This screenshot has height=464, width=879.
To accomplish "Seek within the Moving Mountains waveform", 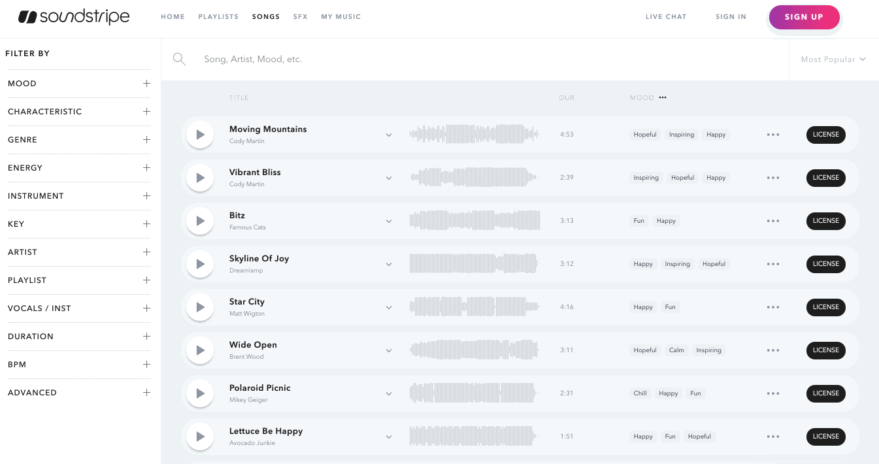I will point(474,135).
